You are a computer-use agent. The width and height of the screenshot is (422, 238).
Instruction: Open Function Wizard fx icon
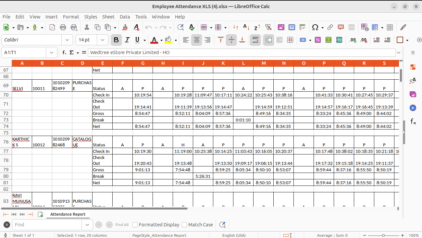[64, 52]
